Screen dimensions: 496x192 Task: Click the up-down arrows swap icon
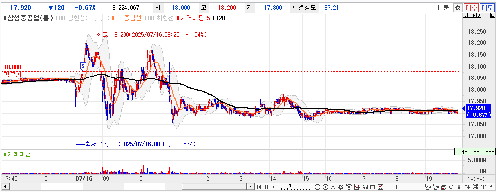(x=467, y=187)
